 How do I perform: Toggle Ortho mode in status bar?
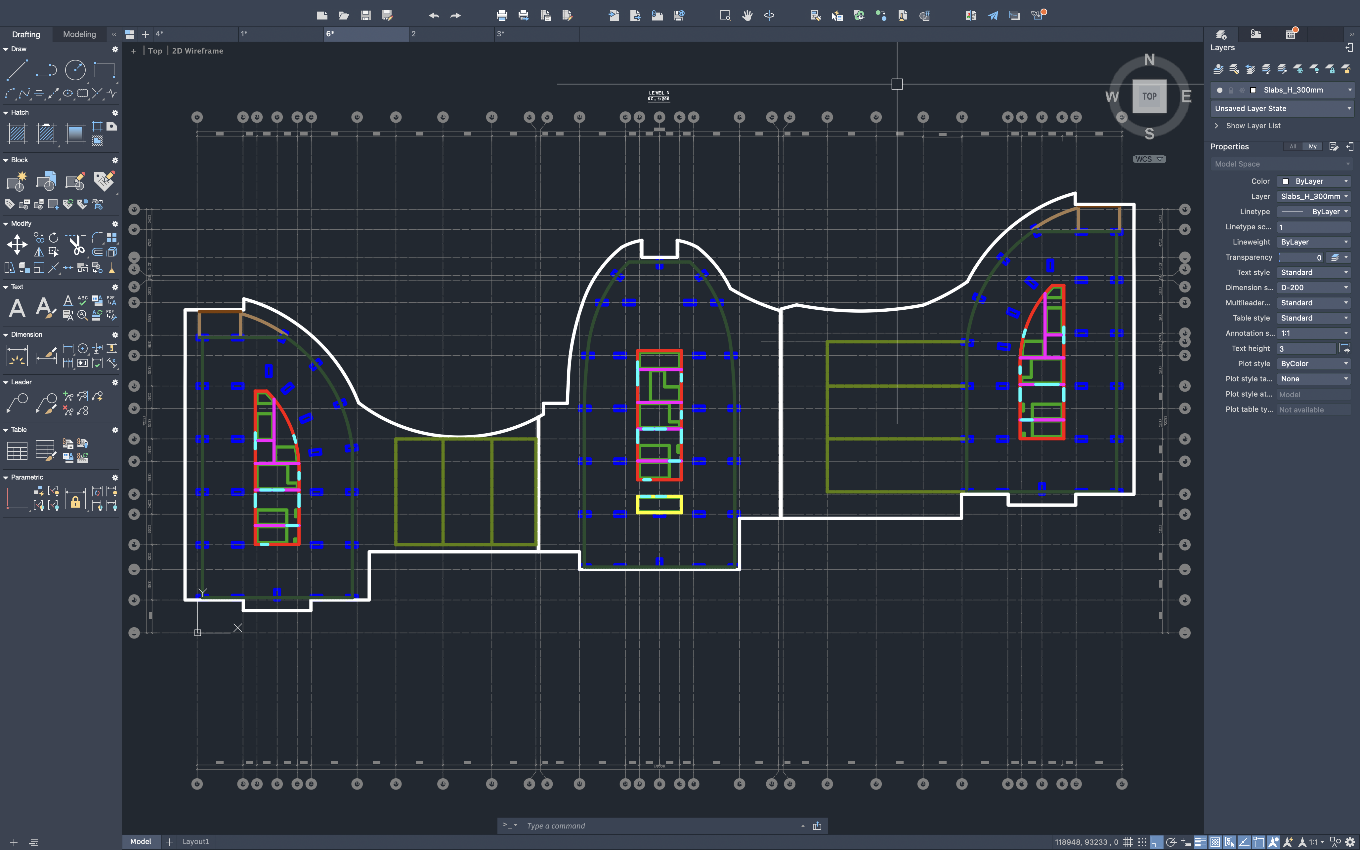(x=1156, y=841)
